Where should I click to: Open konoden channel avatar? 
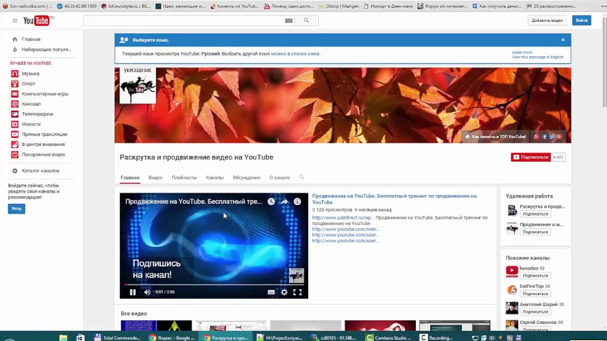(512, 271)
